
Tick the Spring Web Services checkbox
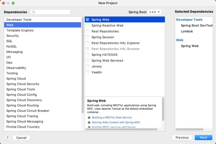click(x=87, y=61)
